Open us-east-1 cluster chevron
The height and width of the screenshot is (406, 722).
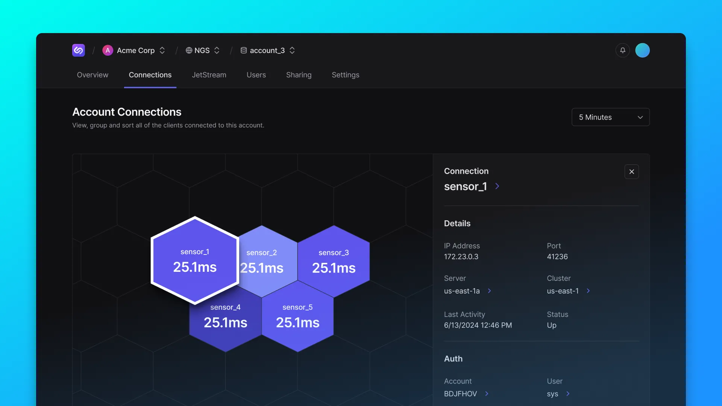point(588,291)
